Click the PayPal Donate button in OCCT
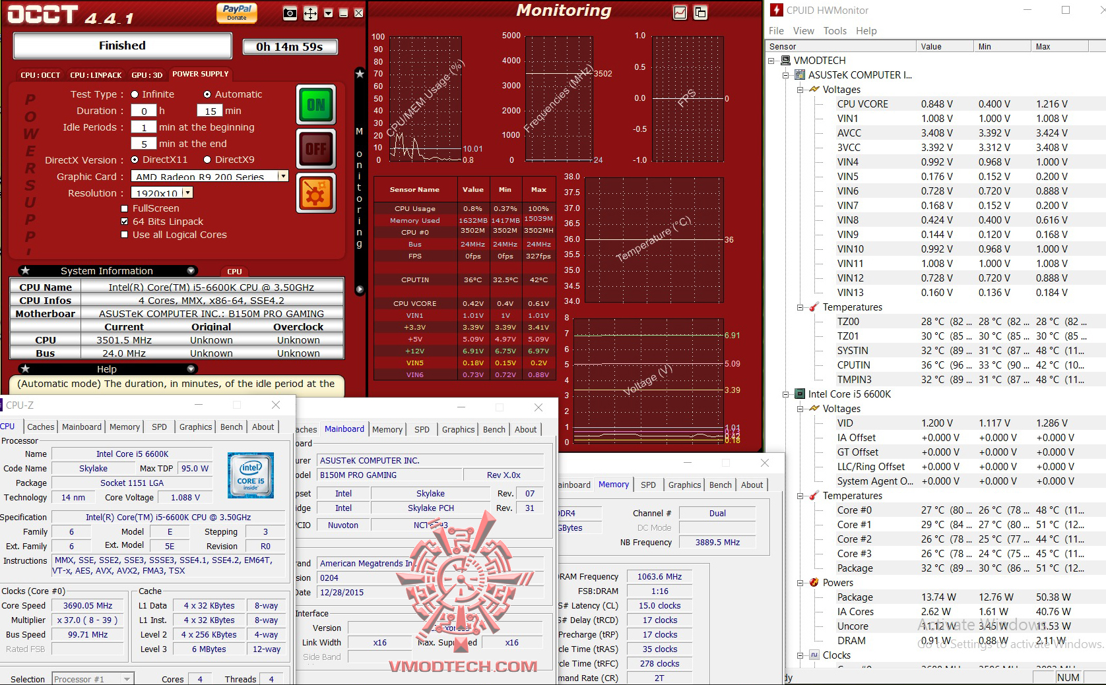 click(237, 13)
